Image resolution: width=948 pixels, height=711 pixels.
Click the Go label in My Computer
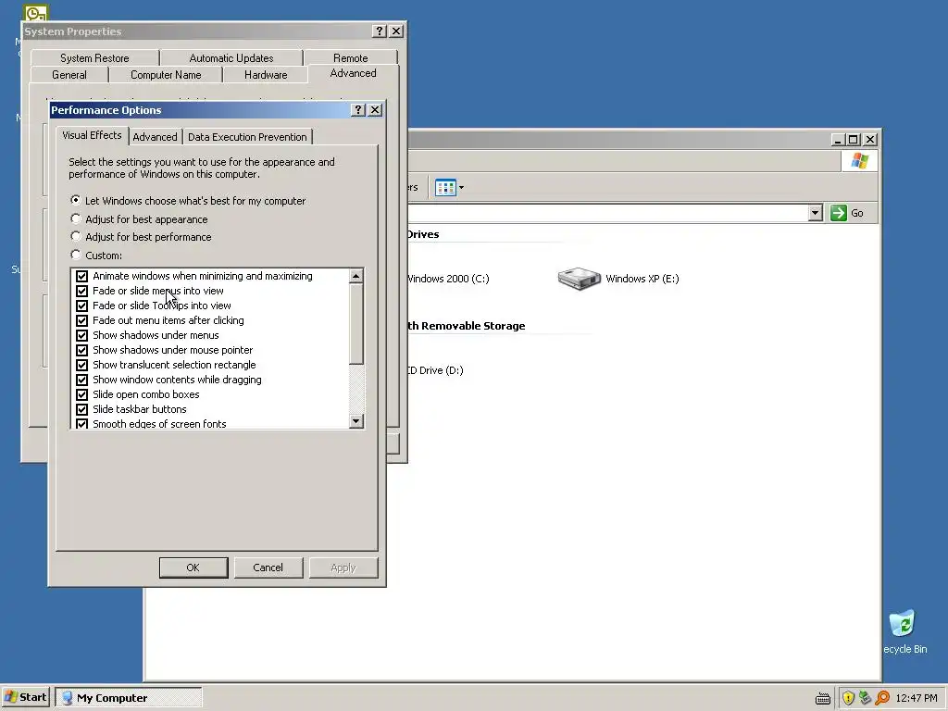(x=856, y=213)
